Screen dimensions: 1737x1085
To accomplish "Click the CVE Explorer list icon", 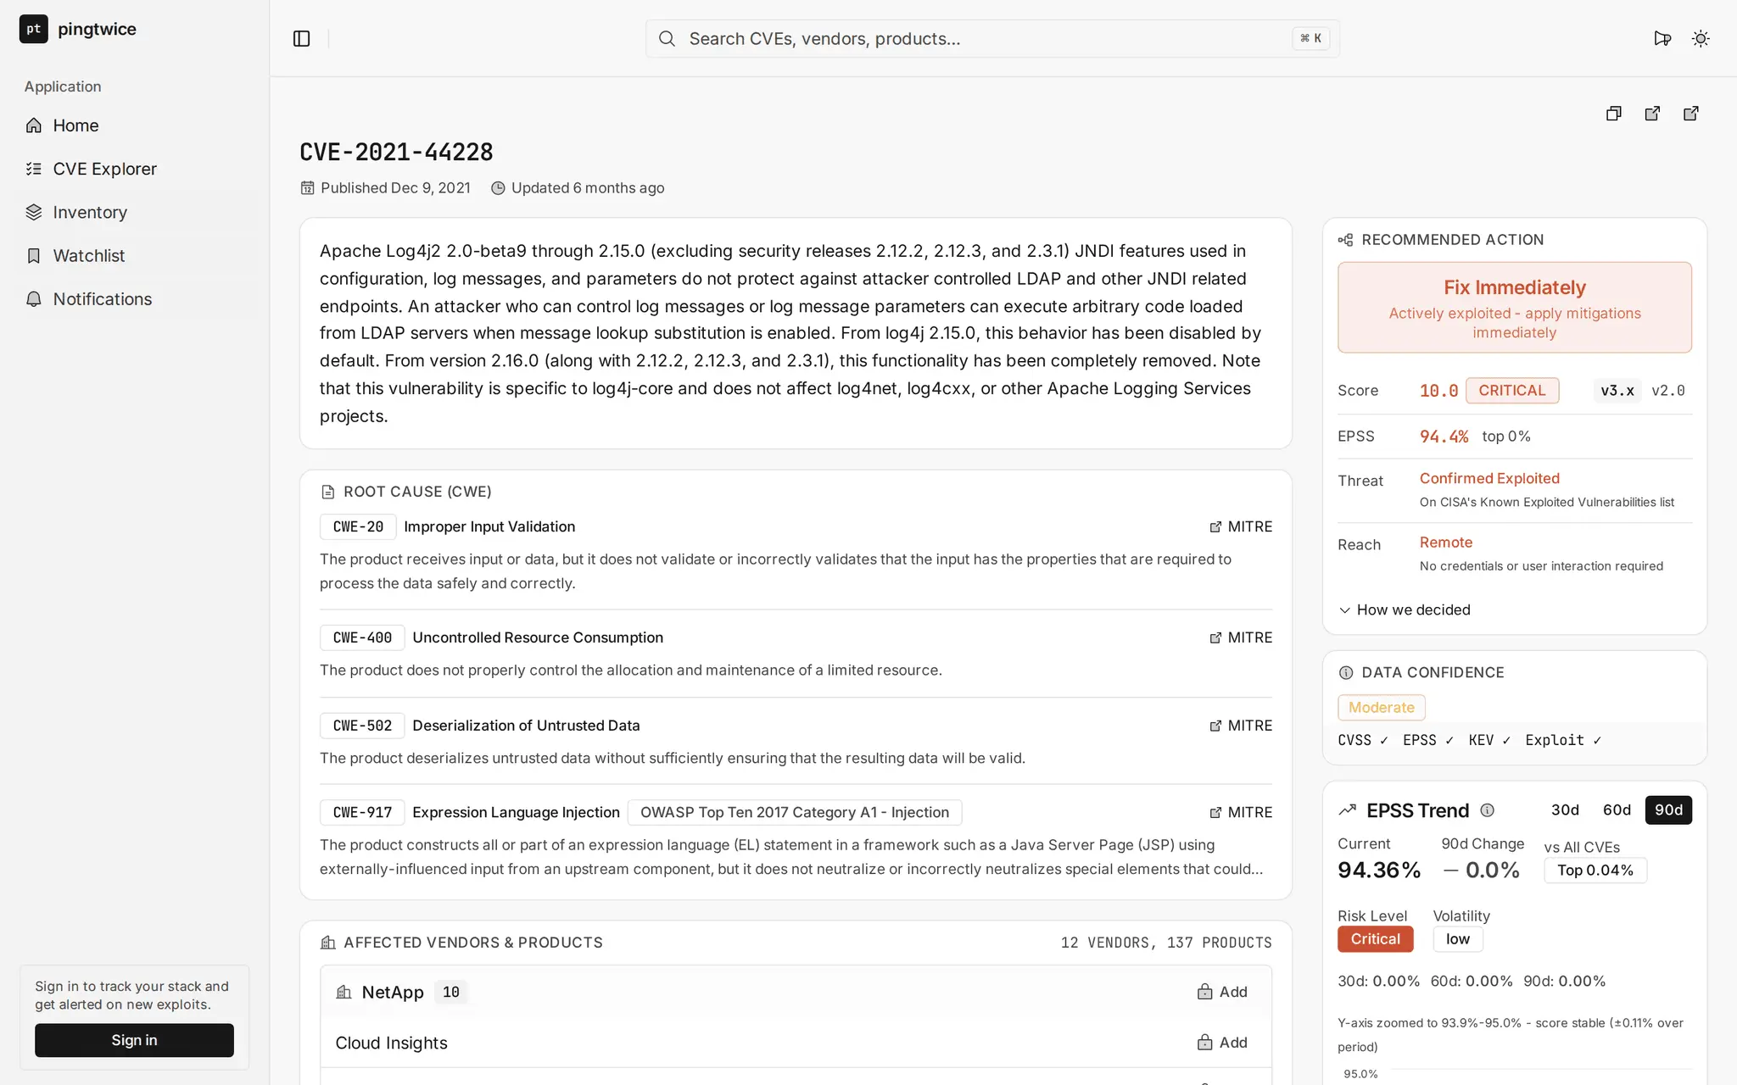I will [34, 169].
